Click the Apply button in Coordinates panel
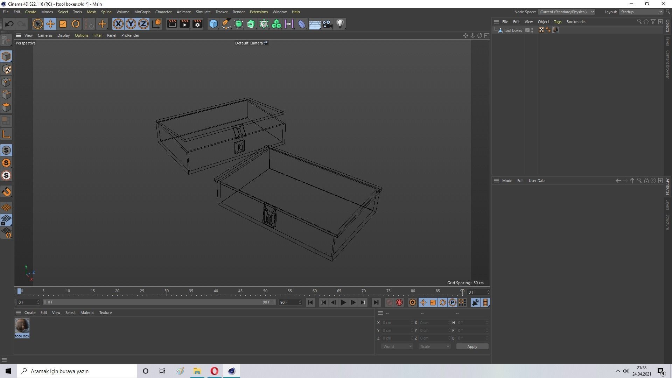 coord(472,346)
